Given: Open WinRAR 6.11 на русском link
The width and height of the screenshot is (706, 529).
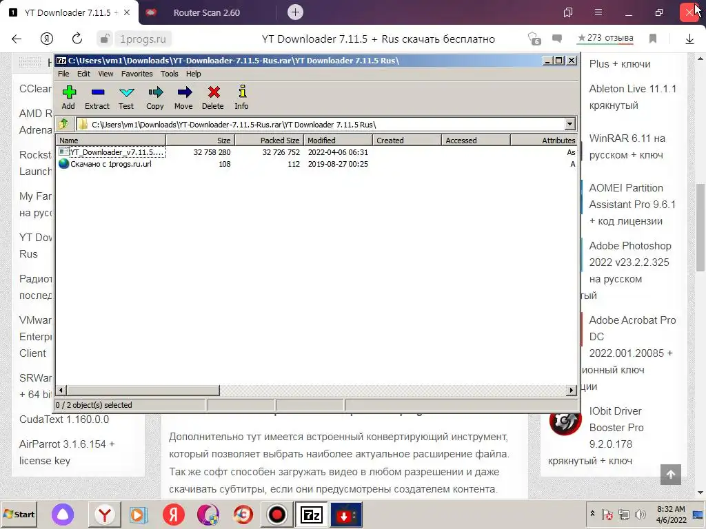Looking at the screenshot, I should coord(627,146).
